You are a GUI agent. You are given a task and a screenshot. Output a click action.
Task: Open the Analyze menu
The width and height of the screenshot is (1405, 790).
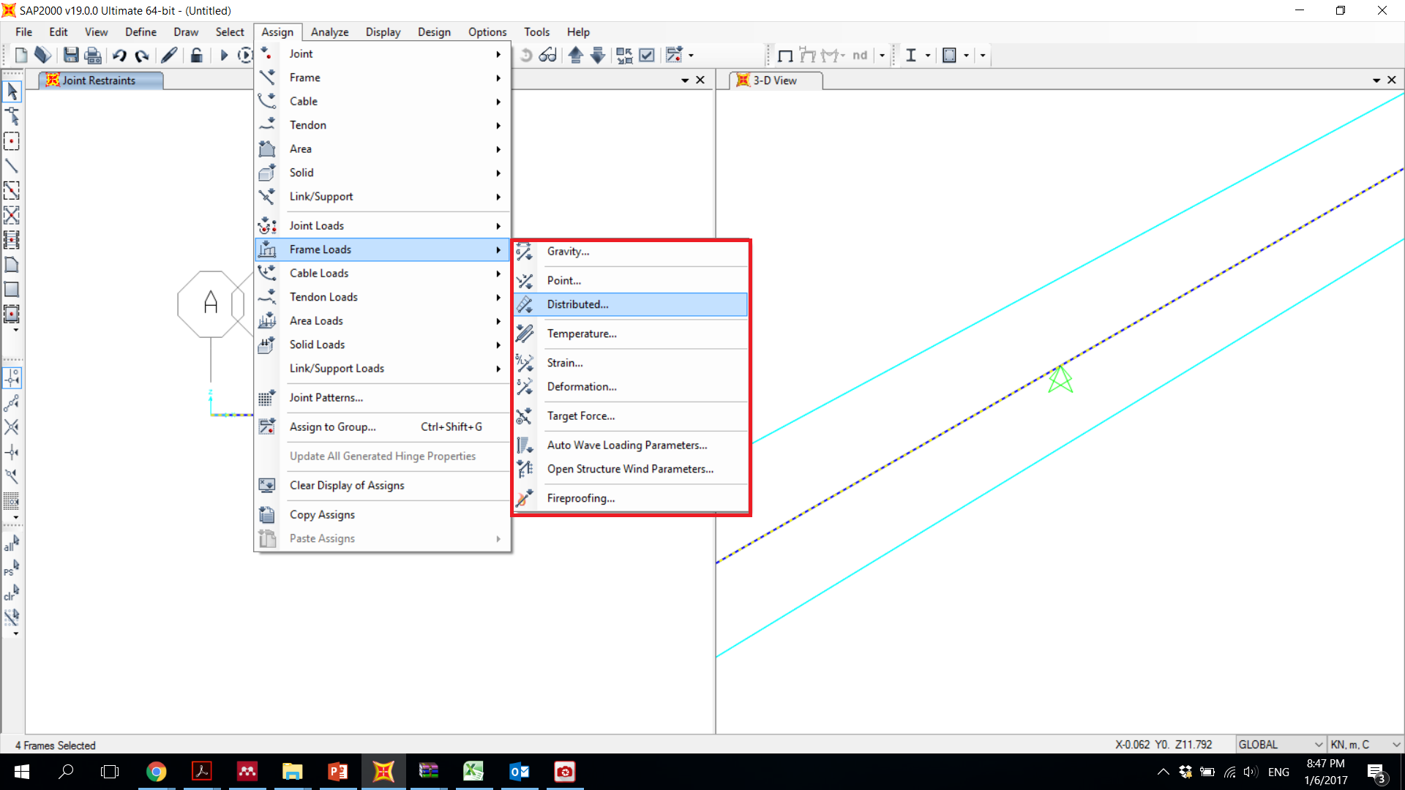point(329,32)
